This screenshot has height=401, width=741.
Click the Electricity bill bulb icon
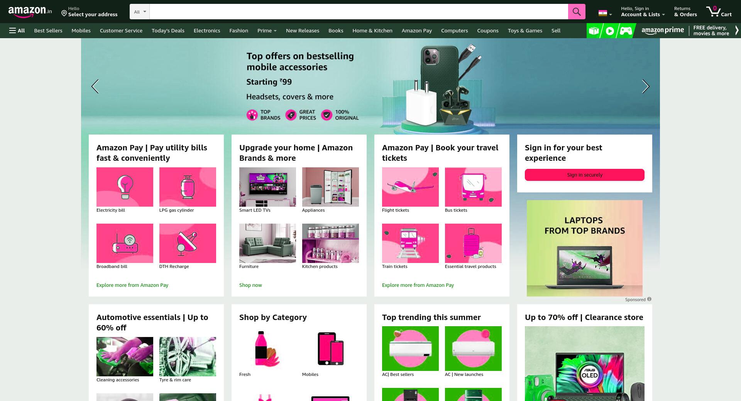125,187
